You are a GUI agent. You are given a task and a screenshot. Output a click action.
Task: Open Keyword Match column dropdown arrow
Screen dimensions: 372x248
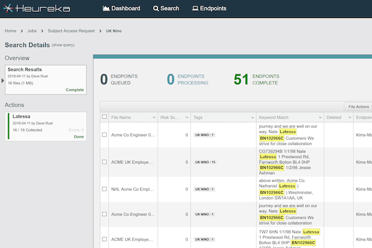tap(320, 117)
